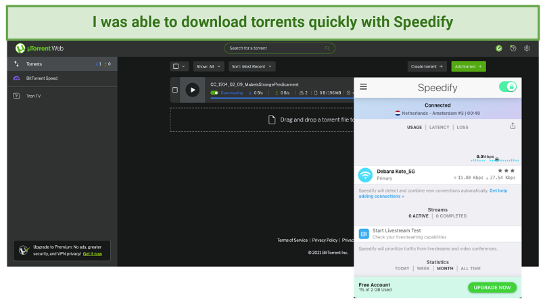545x306 pixels.
Task: Open the help question mark icon
Action: (x=513, y=48)
